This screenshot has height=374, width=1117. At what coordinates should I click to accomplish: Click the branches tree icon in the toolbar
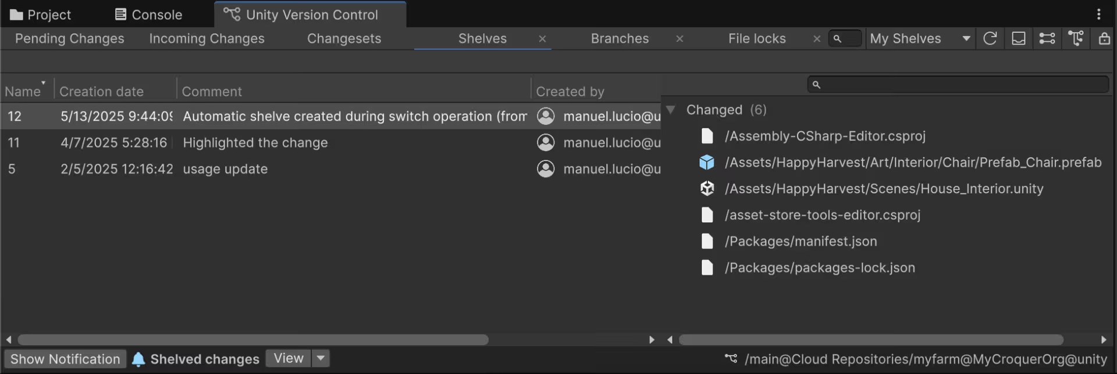tap(1075, 38)
